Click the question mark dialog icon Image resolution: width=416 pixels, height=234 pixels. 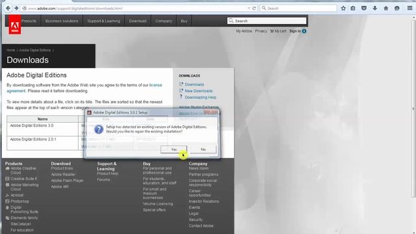coord(99,129)
